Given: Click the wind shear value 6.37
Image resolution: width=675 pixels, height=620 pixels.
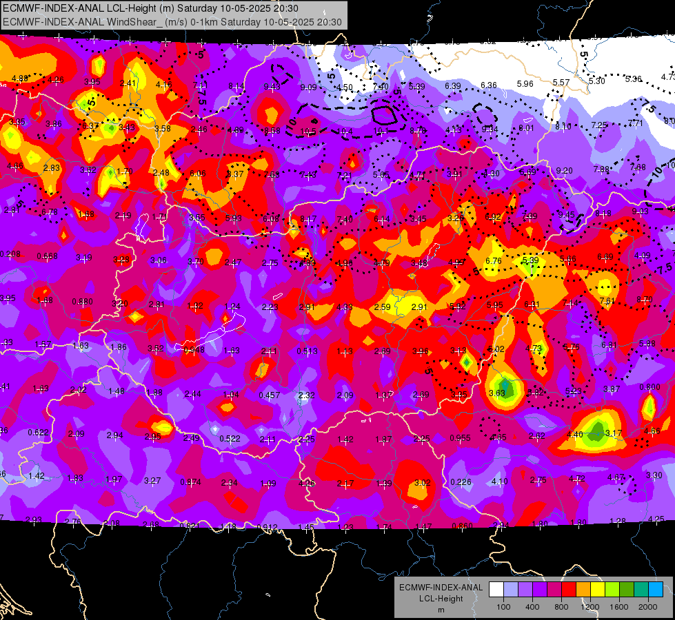Looking at the screenshot, I should click(90, 125).
